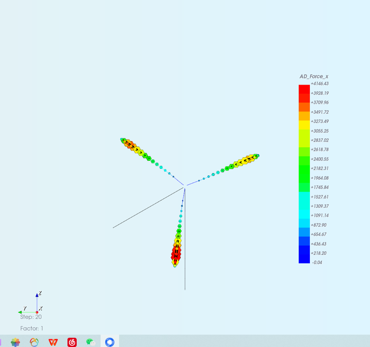Click legend value +654.67
The width and height of the screenshot is (370, 347).
(319, 234)
